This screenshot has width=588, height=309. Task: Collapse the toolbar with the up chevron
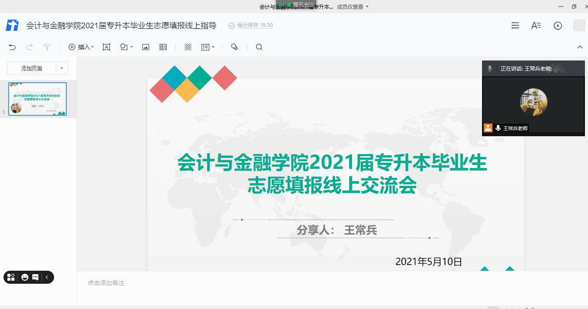point(580,47)
